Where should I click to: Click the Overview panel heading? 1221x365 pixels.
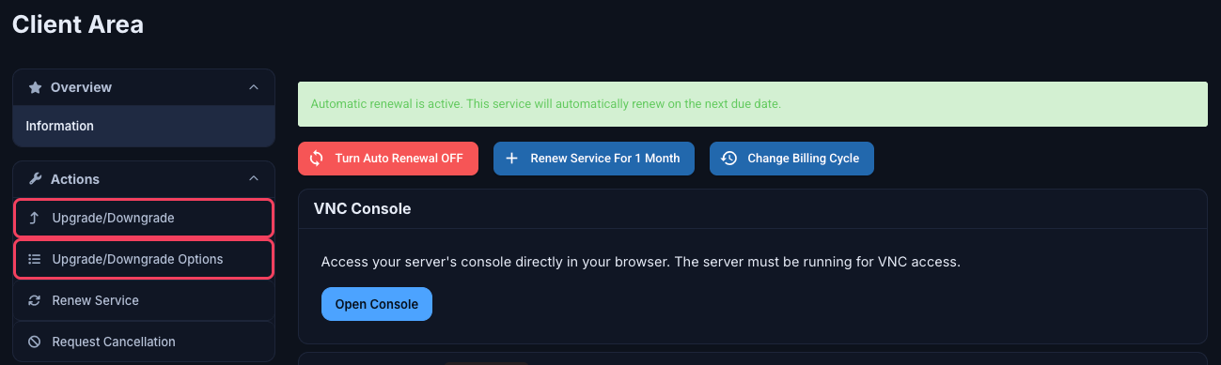point(144,87)
